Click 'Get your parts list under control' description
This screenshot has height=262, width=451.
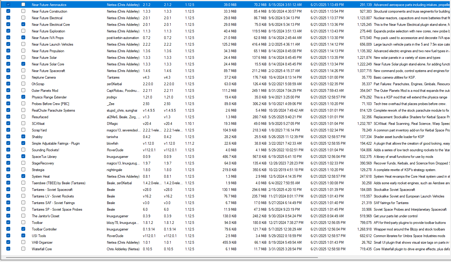pyautogui.click(x=396, y=216)
